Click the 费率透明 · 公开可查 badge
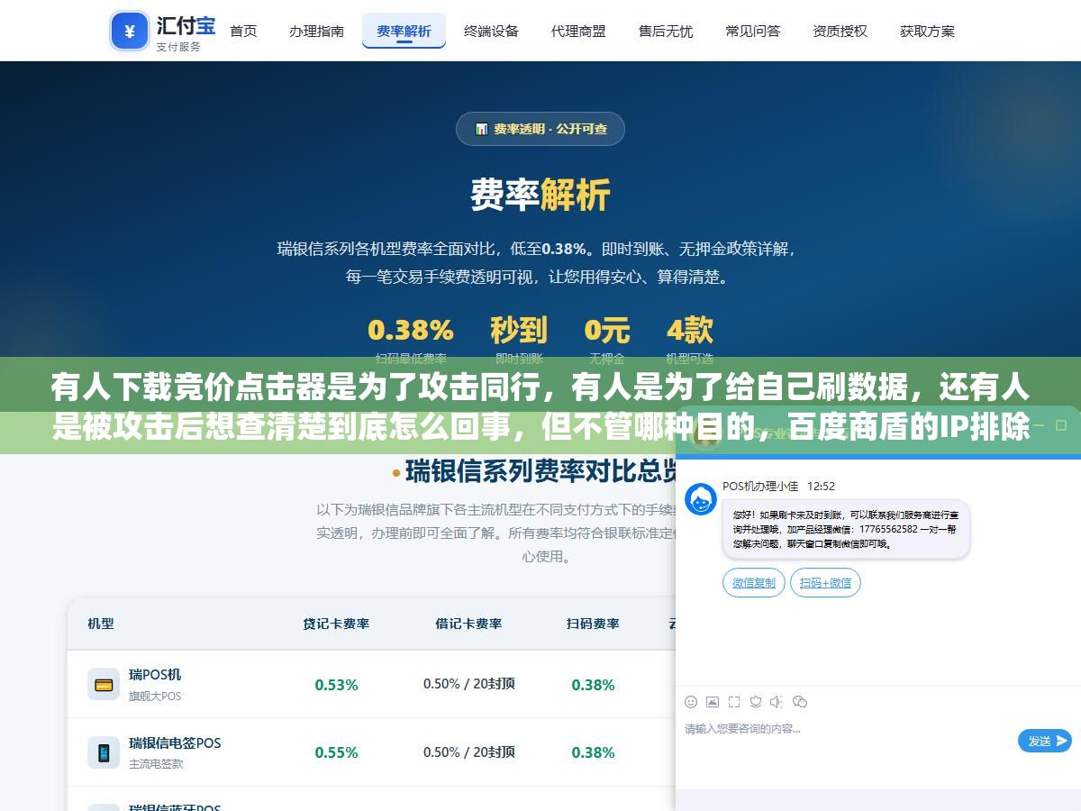Screen dimensions: 1081x811 tap(540, 129)
